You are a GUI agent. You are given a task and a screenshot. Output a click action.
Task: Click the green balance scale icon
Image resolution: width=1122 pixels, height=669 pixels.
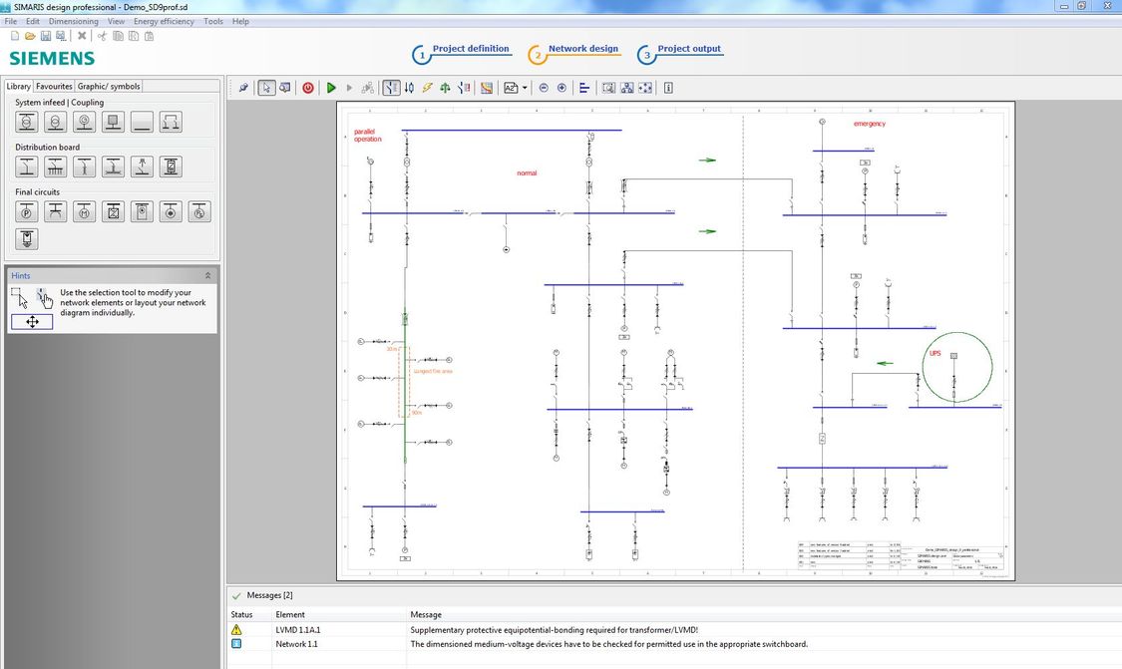click(445, 88)
